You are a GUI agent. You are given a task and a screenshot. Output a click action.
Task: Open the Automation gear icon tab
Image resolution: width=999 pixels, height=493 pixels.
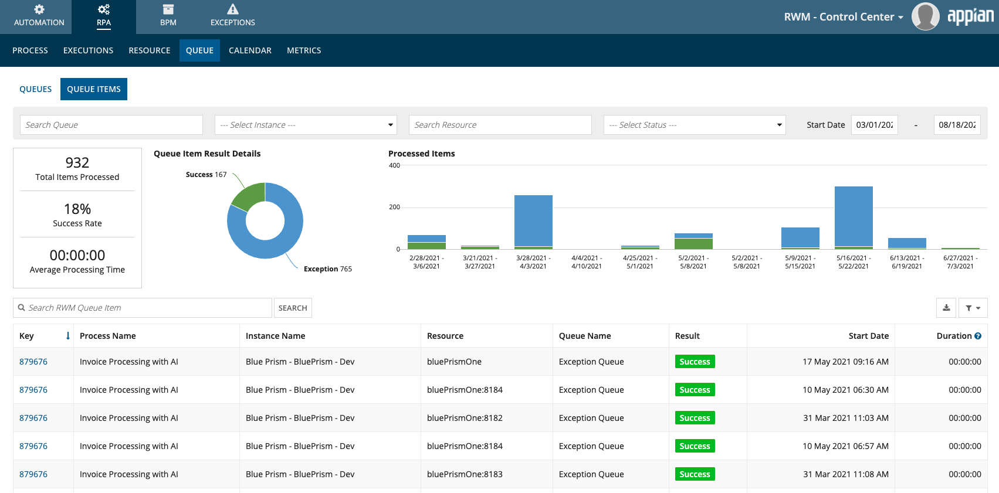pos(39,16)
